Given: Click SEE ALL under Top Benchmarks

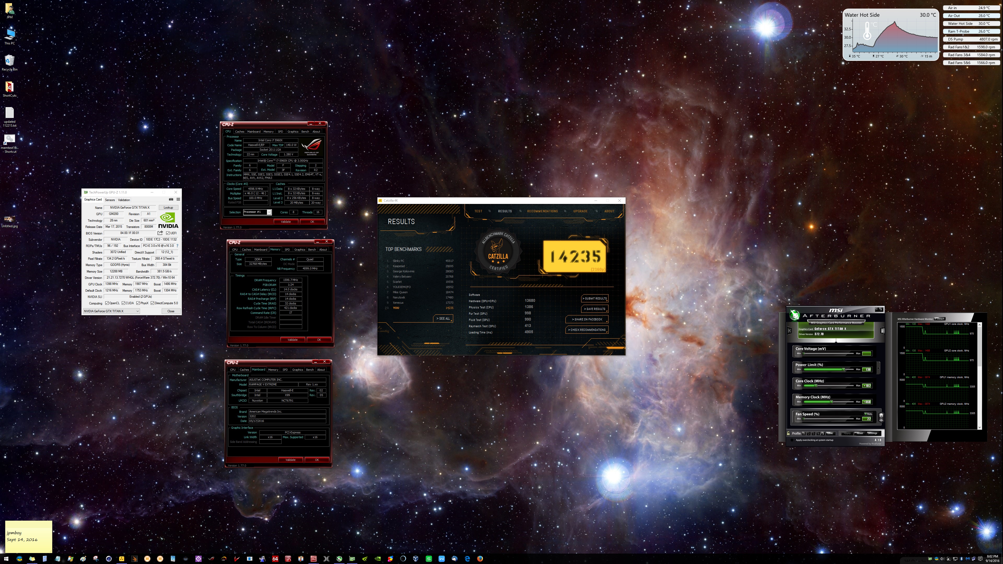Looking at the screenshot, I should 443,318.
